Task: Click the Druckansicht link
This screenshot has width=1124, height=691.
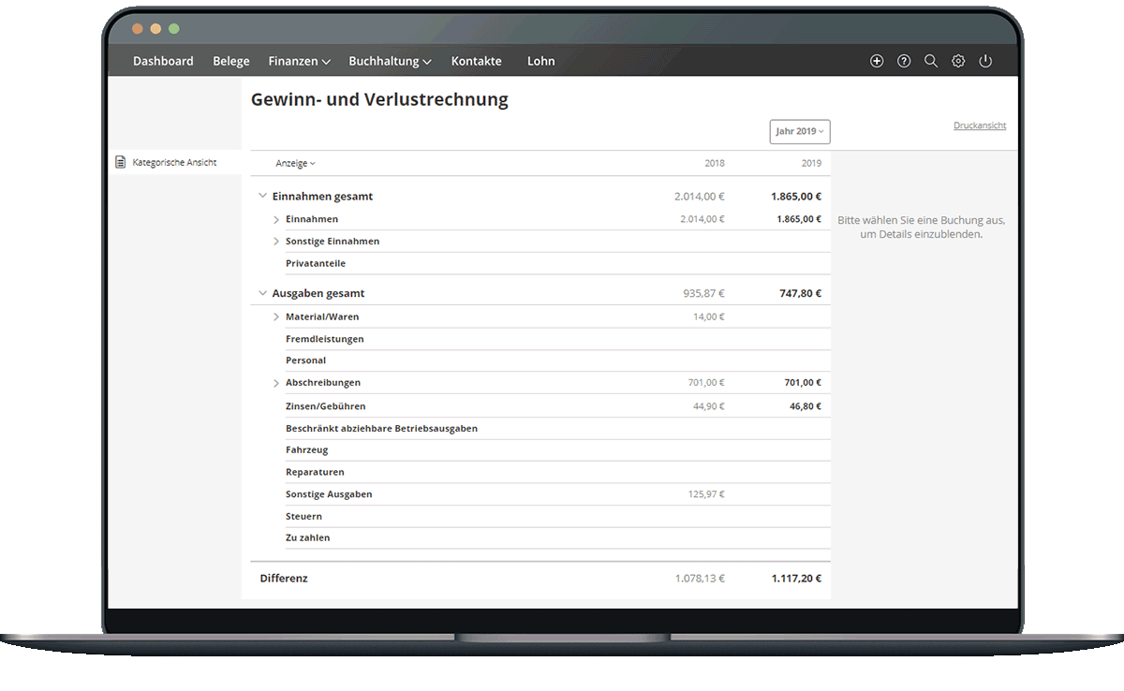Action: (980, 125)
